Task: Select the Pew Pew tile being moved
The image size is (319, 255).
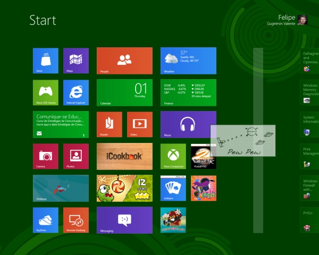Action: [x=243, y=140]
